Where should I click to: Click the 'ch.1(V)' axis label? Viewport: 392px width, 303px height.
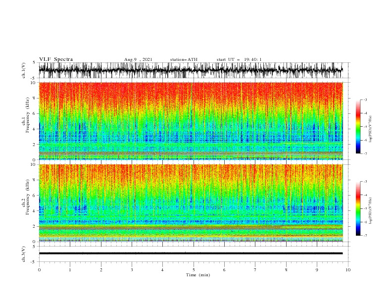click(24, 70)
